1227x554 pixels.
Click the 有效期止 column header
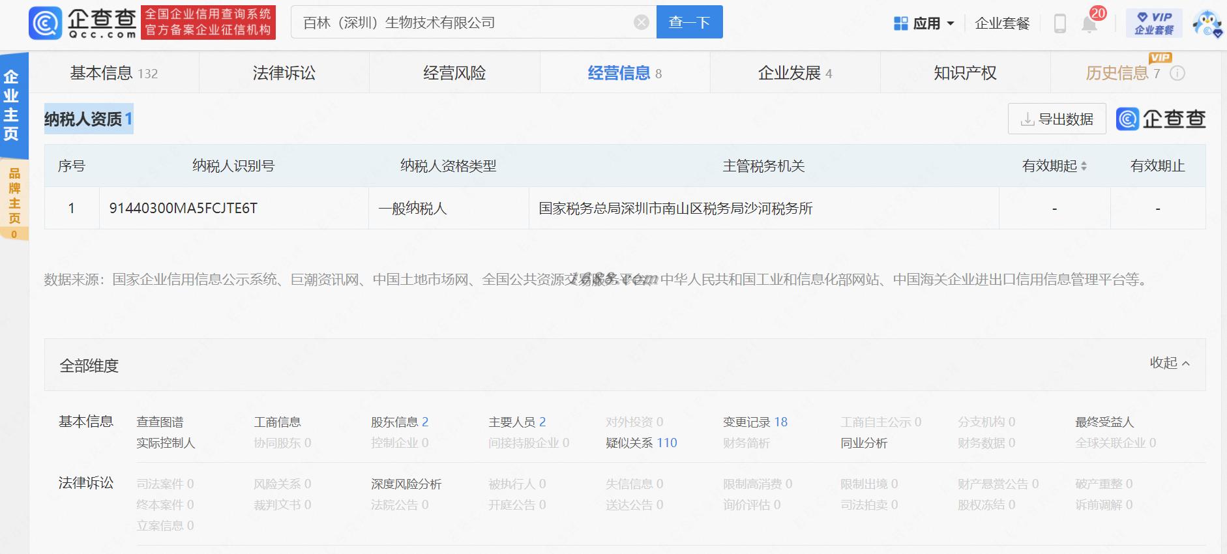coord(1157,166)
